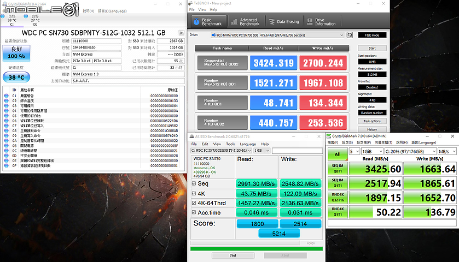Open AS SSD drive dropdown WDC PC SN730
Screen dimensions: 459x262
pyautogui.click(x=221, y=151)
